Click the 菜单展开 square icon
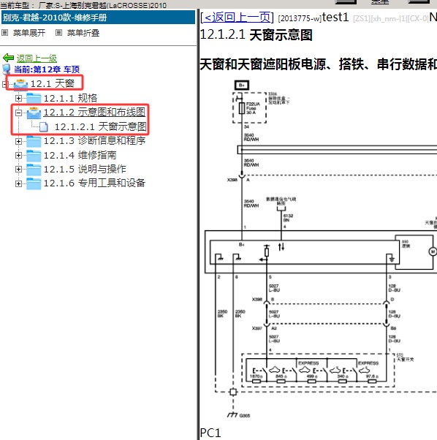Screen dimensions: 437x440 (5, 33)
